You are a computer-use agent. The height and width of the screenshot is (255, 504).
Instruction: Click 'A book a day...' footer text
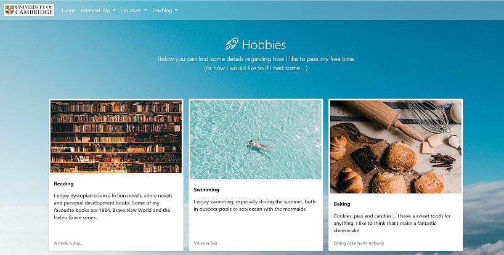tap(68, 243)
